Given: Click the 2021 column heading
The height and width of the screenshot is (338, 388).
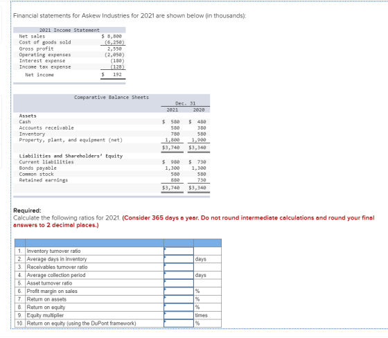Looking at the screenshot, I should pyautogui.click(x=173, y=109).
